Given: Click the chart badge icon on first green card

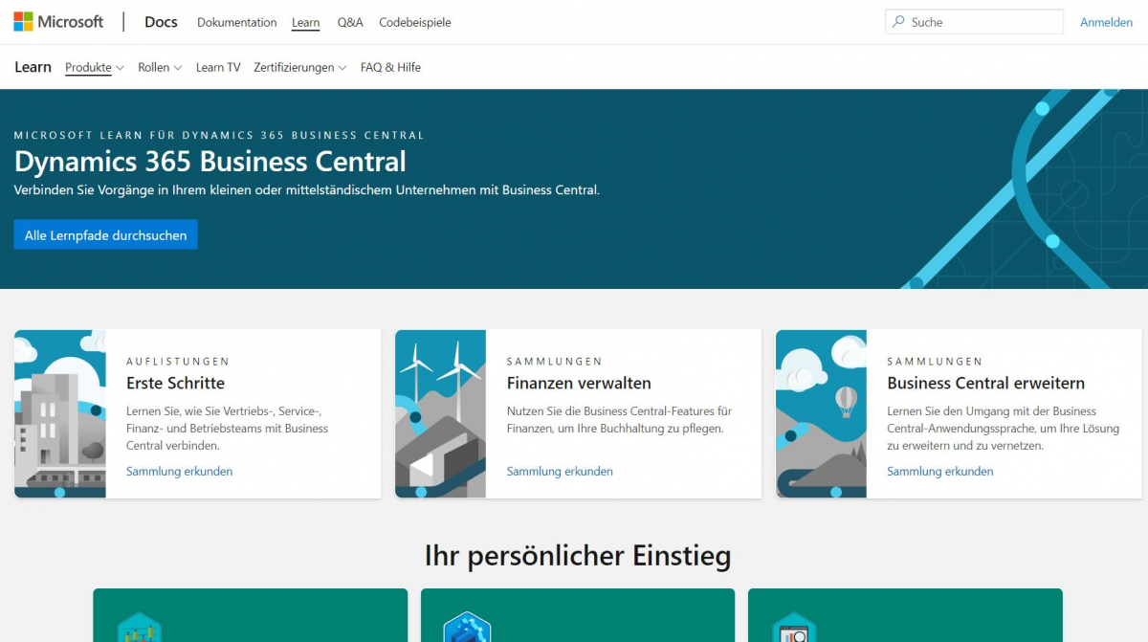Looking at the screenshot, I should [x=139, y=628].
